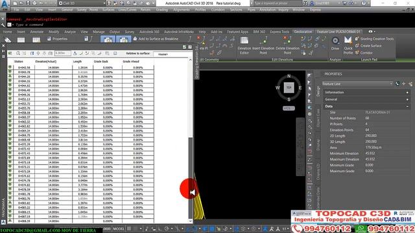Image resolution: width=415 pixels, height=233 pixels.
Task: Click the green checkmark dismiss icon in Panorama
Action: point(184,47)
